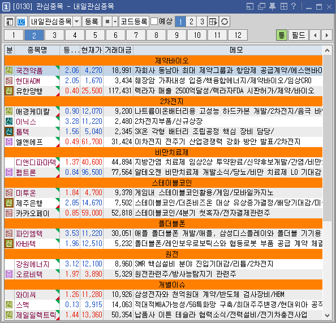Switch to group tab 12
336x323 pixels.
pos(238,35)
